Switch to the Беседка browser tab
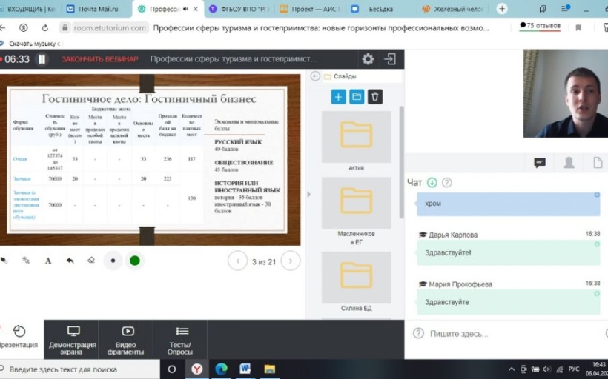The image size is (608, 379). (380, 9)
